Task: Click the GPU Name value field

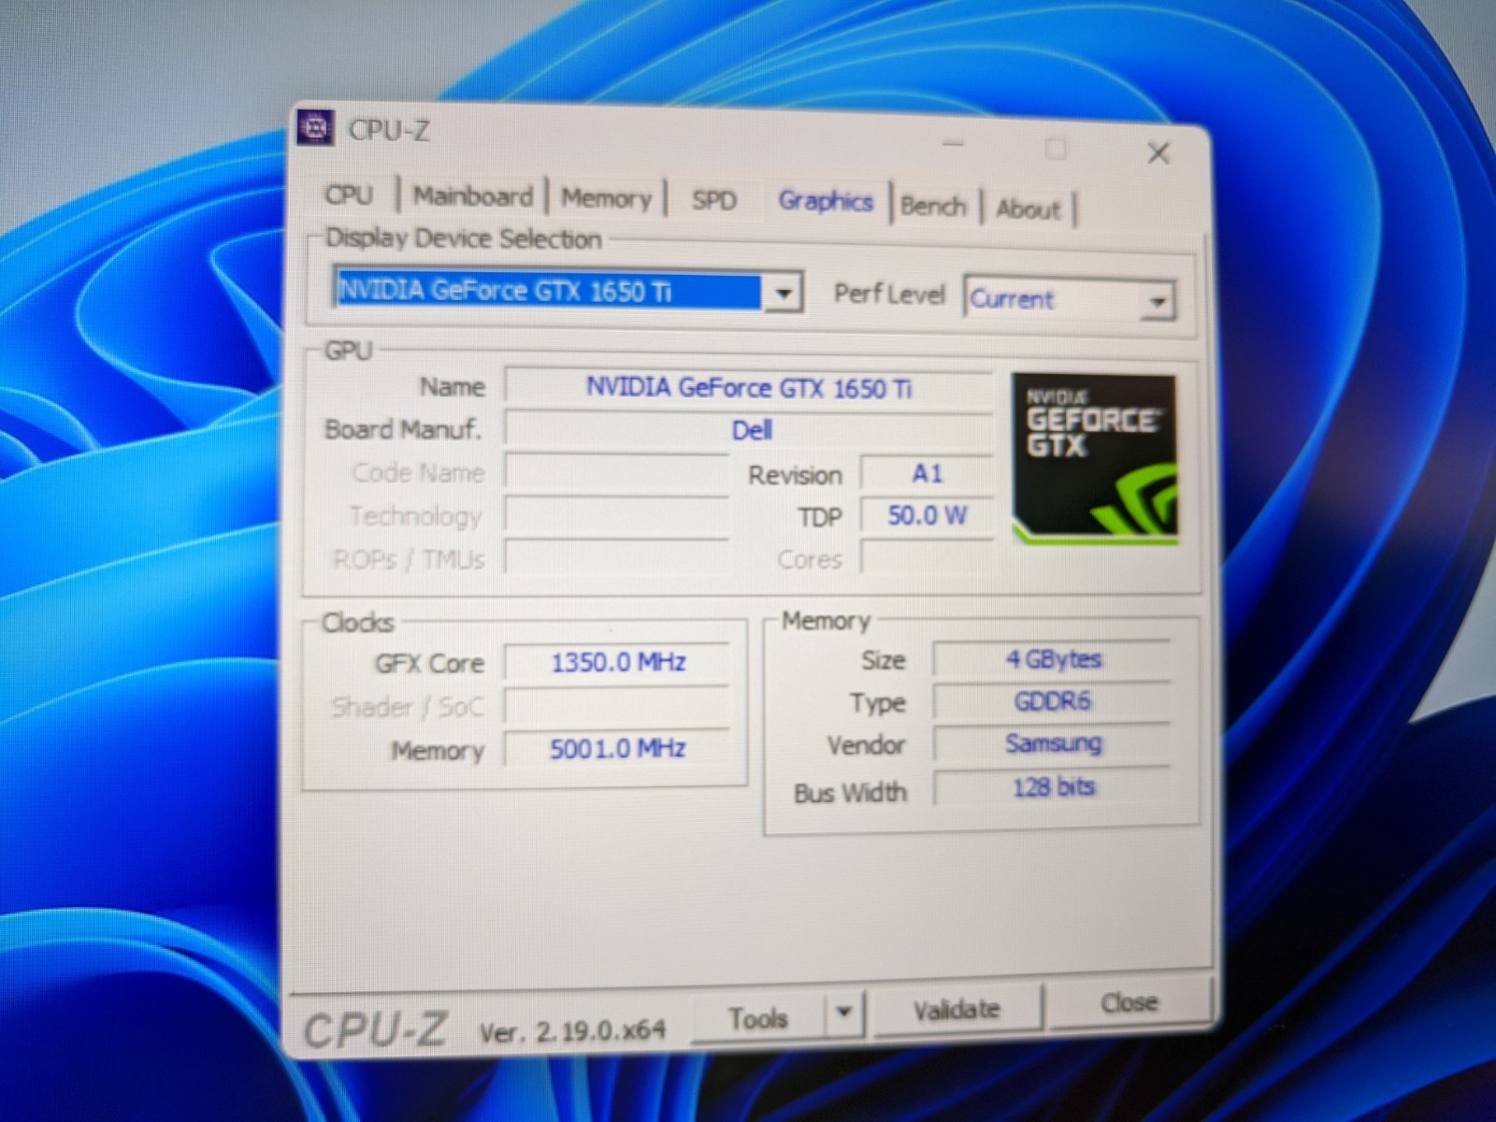Action: (749, 387)
